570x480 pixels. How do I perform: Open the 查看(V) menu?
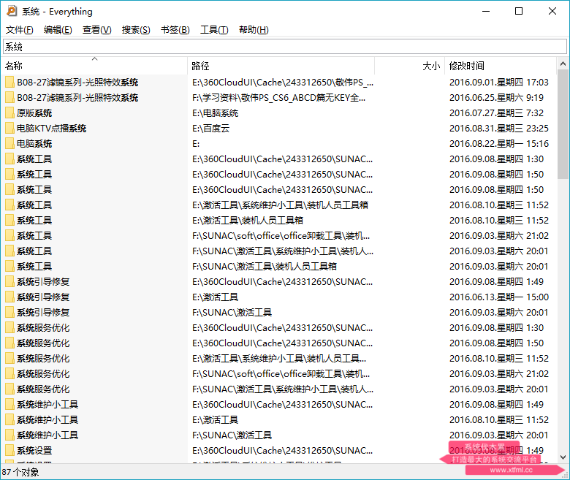pos(96,30)
